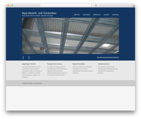Click the round icon button beside address bar
This screenshot has height=119, width=141.
pos(96,5)
